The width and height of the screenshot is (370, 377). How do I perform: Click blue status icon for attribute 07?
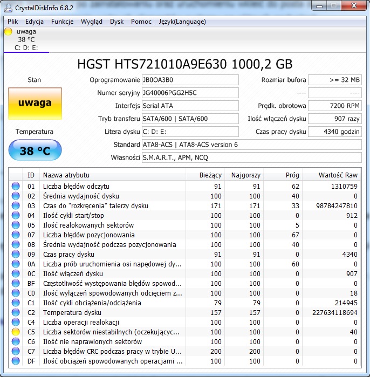(16, 235)
